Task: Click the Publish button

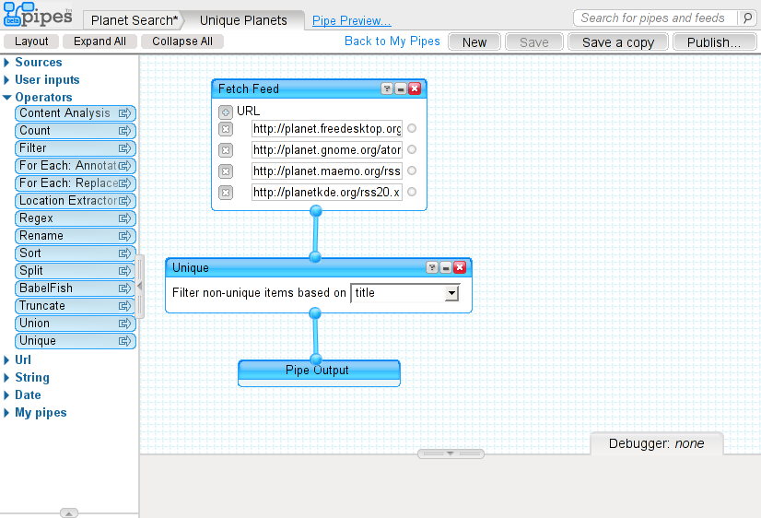Action: point(714,42)
